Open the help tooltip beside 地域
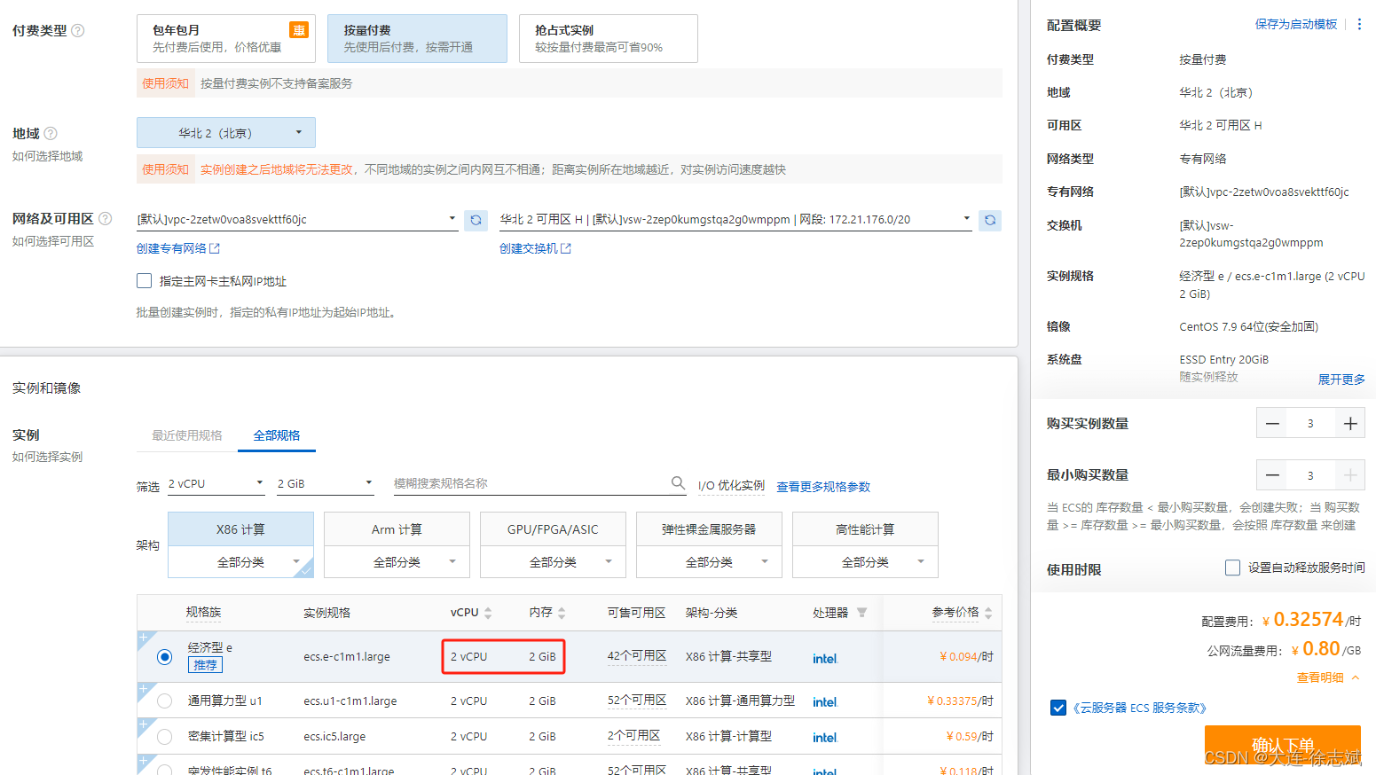 tap(52, 133)
